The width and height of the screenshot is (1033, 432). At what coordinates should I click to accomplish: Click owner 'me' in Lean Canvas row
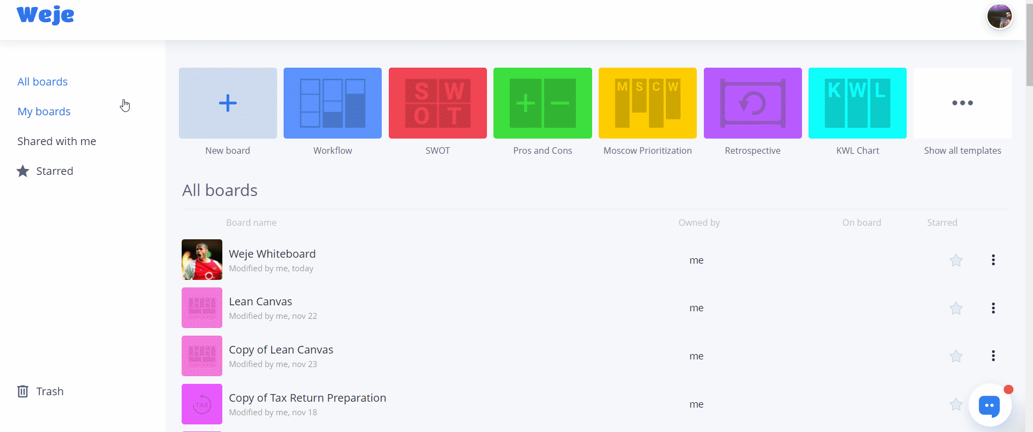tap(696, 308)
